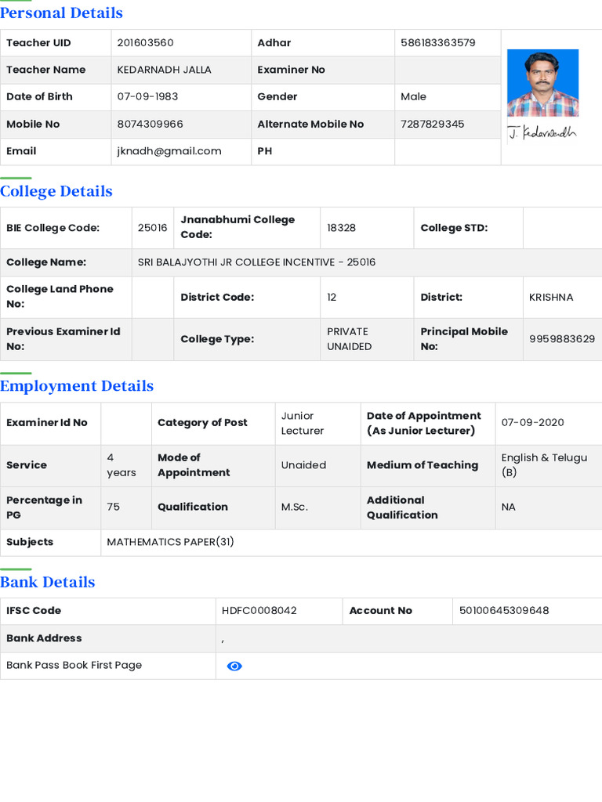Click the Personal Details heading
Image resolution: width=602 pixels, height=802 pixels.
61,13
